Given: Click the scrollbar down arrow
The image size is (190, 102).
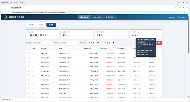Looking at the screenshot, I should (188, 97).
